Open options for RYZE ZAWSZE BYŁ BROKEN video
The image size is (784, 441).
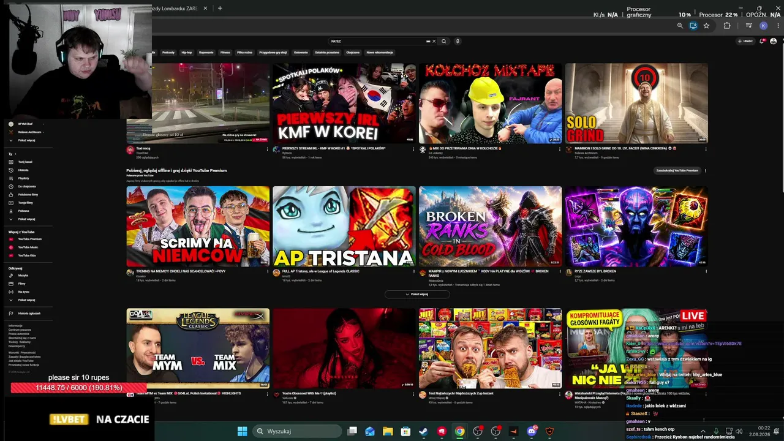tap(706, 272)
